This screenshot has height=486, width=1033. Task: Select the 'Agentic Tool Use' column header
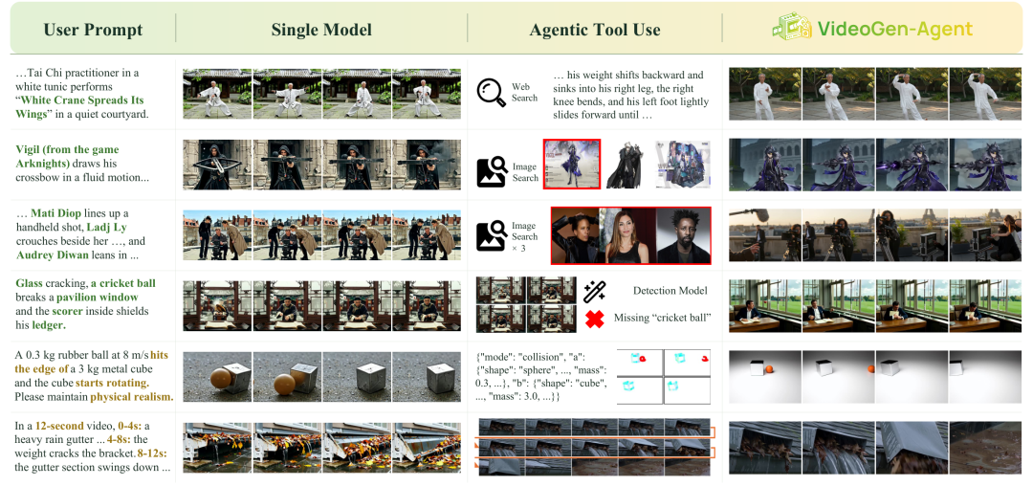(x=595, y=30)
